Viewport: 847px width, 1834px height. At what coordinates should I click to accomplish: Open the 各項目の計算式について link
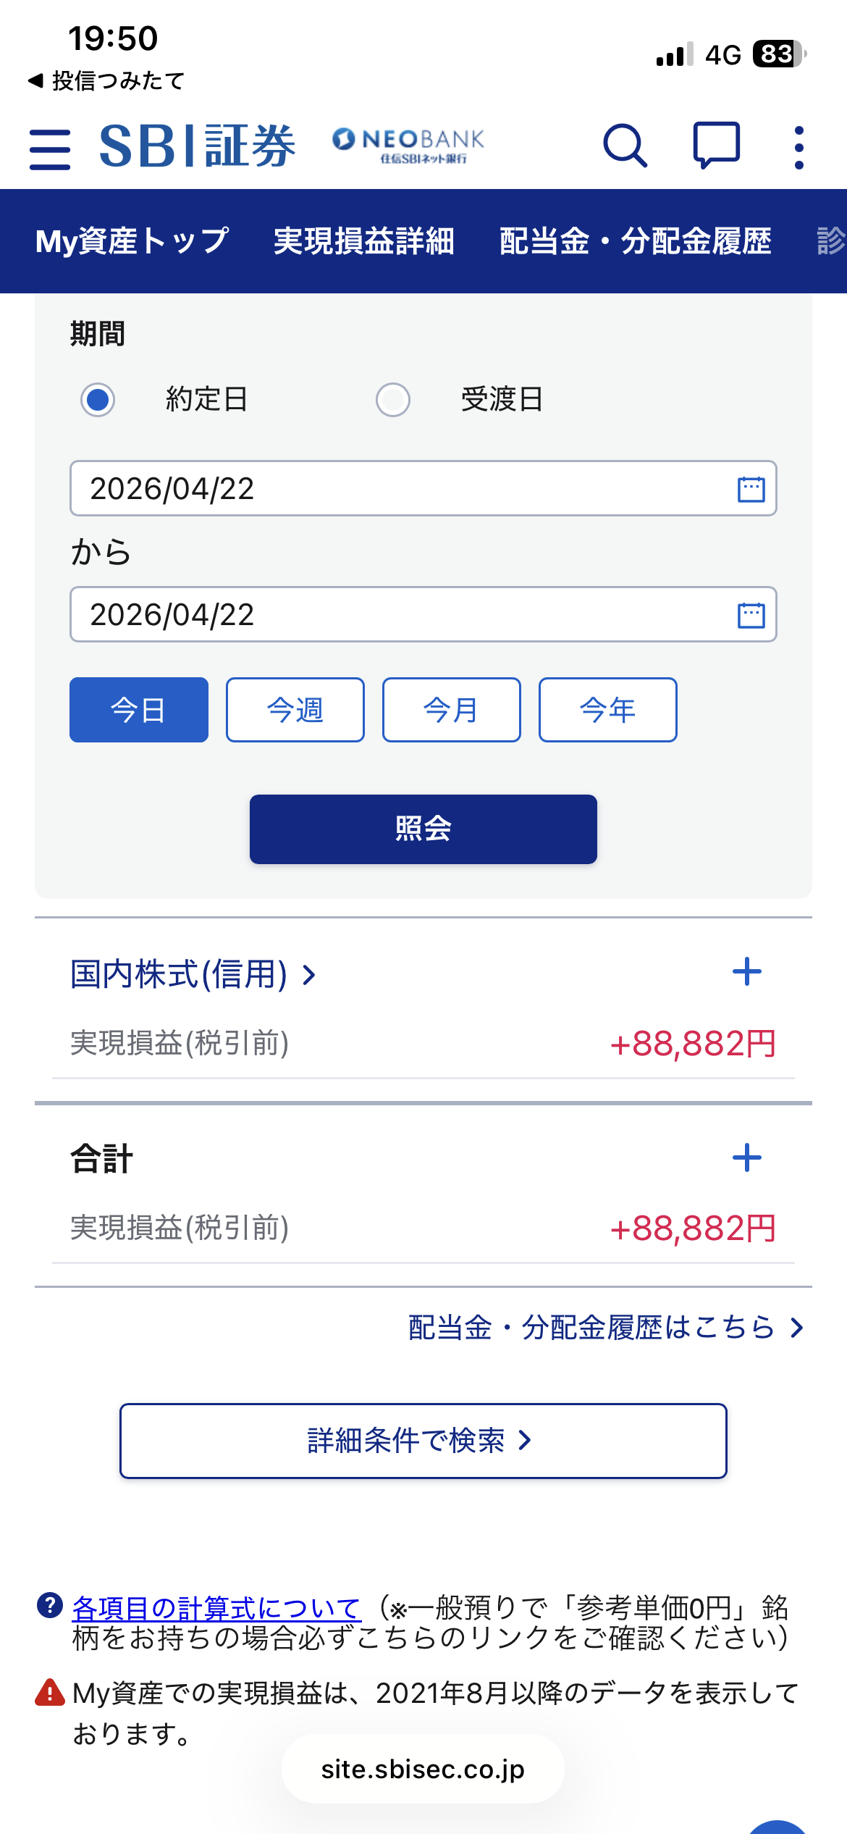coord(216,1608)
